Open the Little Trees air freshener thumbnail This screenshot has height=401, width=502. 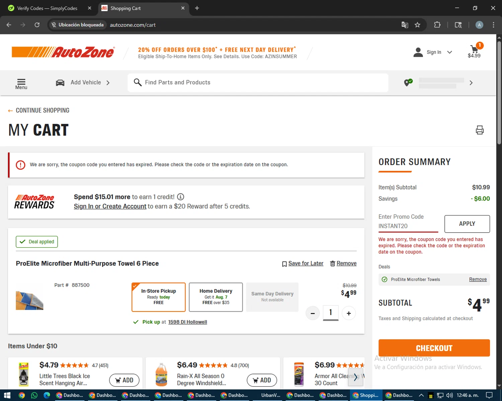(24, 374)
